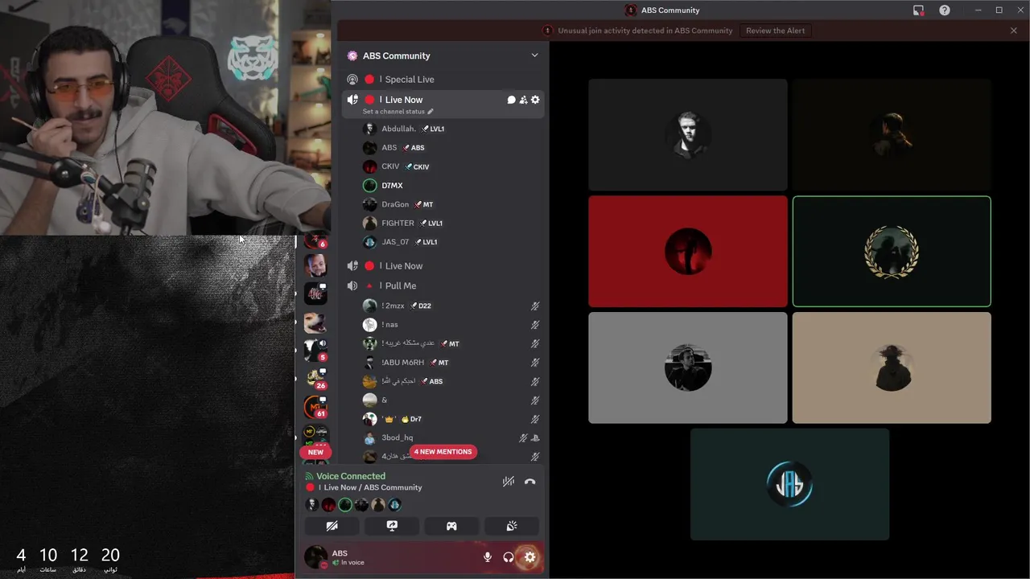The width and height of the screenshot is (1030, 579).
Task: Select the bearded man face server icon
Action: coord(315,265)
